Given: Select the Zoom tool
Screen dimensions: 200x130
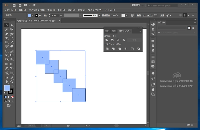Looking at the screenshot, I should click(x=12, y=82).
